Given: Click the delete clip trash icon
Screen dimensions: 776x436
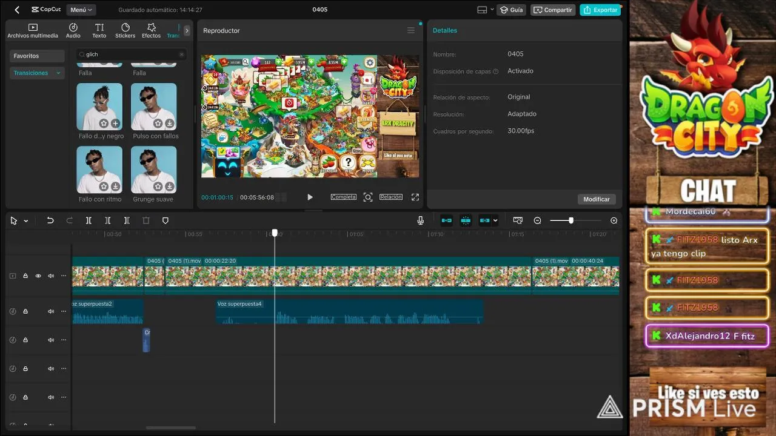Looking at the screenshot, I should coord(146,221).
